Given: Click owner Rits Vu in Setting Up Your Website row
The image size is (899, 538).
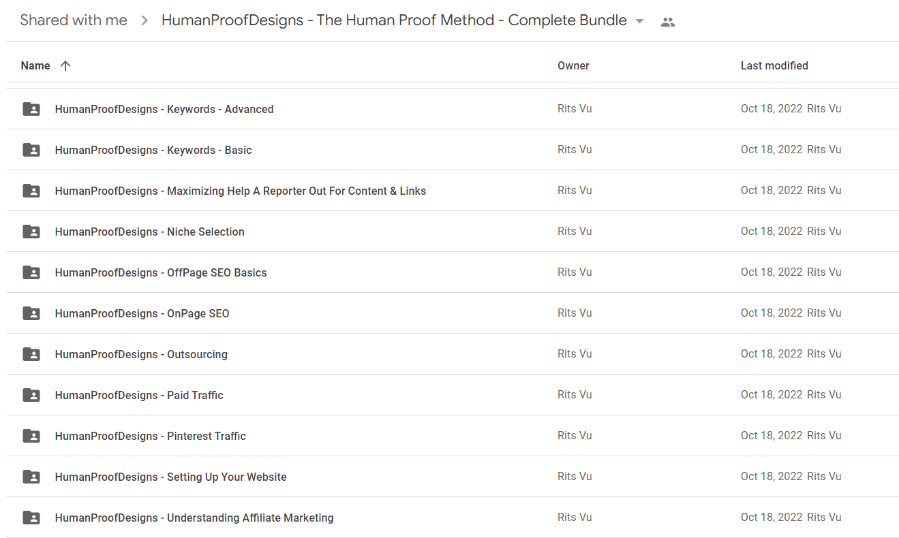Looking at the screenshot, I should pos(575,477).
